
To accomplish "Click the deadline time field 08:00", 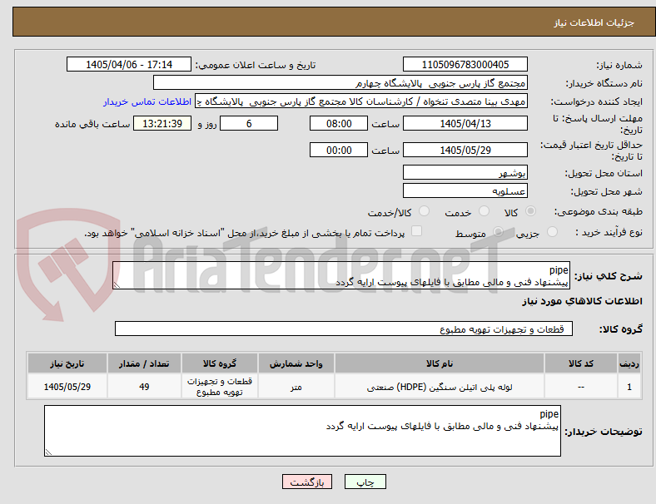I will tap(339, 123).
